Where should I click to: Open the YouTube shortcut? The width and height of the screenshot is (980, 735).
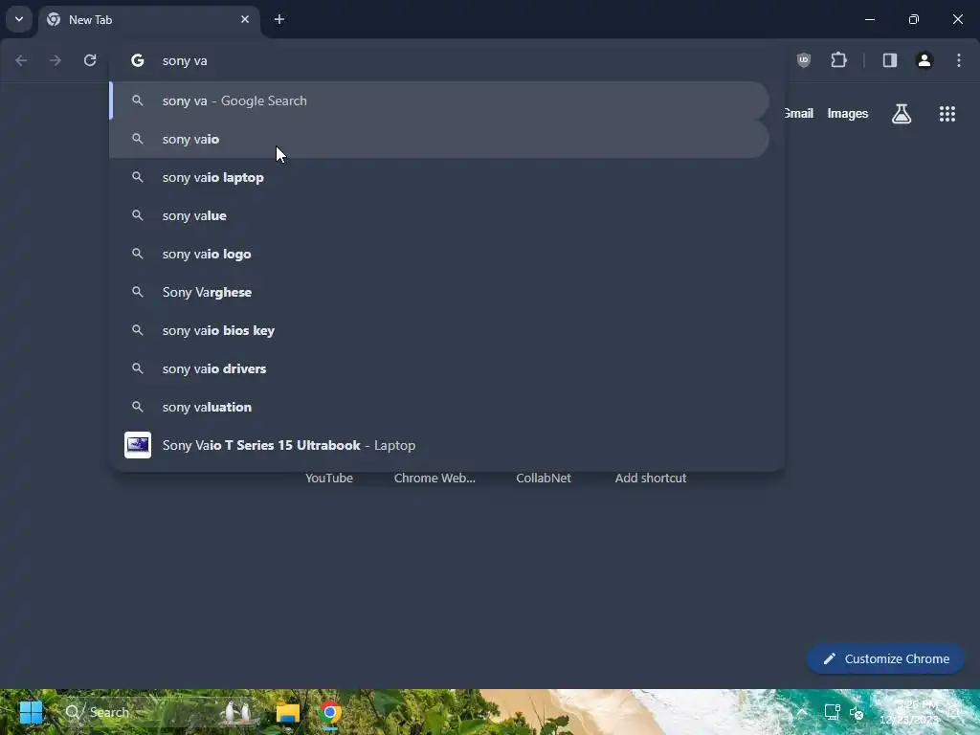[x=329, y=479]
